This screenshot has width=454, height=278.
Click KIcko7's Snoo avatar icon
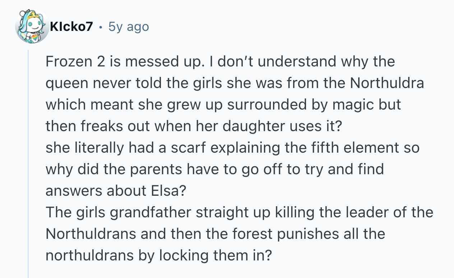32,27
